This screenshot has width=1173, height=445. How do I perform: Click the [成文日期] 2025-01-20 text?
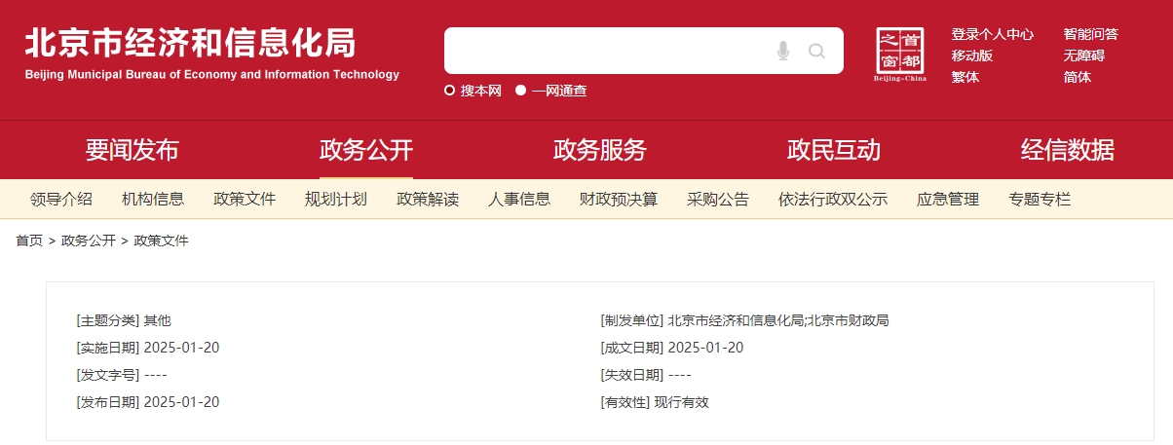click(672, 348)
